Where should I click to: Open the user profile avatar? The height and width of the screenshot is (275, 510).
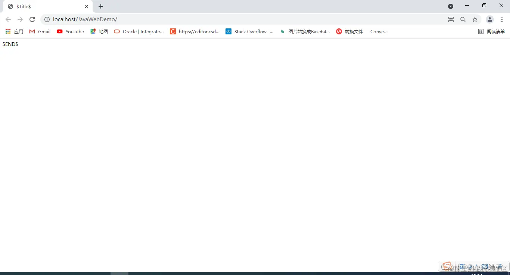point(490,19)
